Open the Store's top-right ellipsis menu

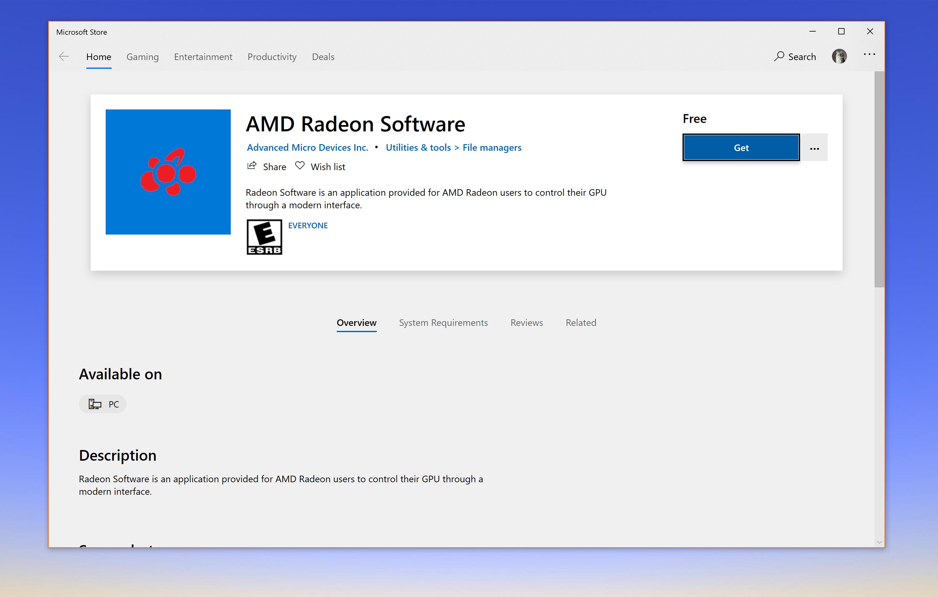869,54
